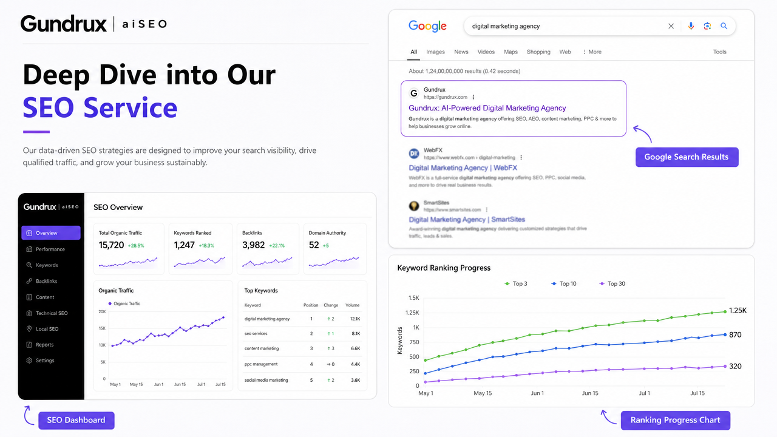Open Technical SEO in the dashboard sidebar
This screenshot has height=437, width=777.
[50, 313]
